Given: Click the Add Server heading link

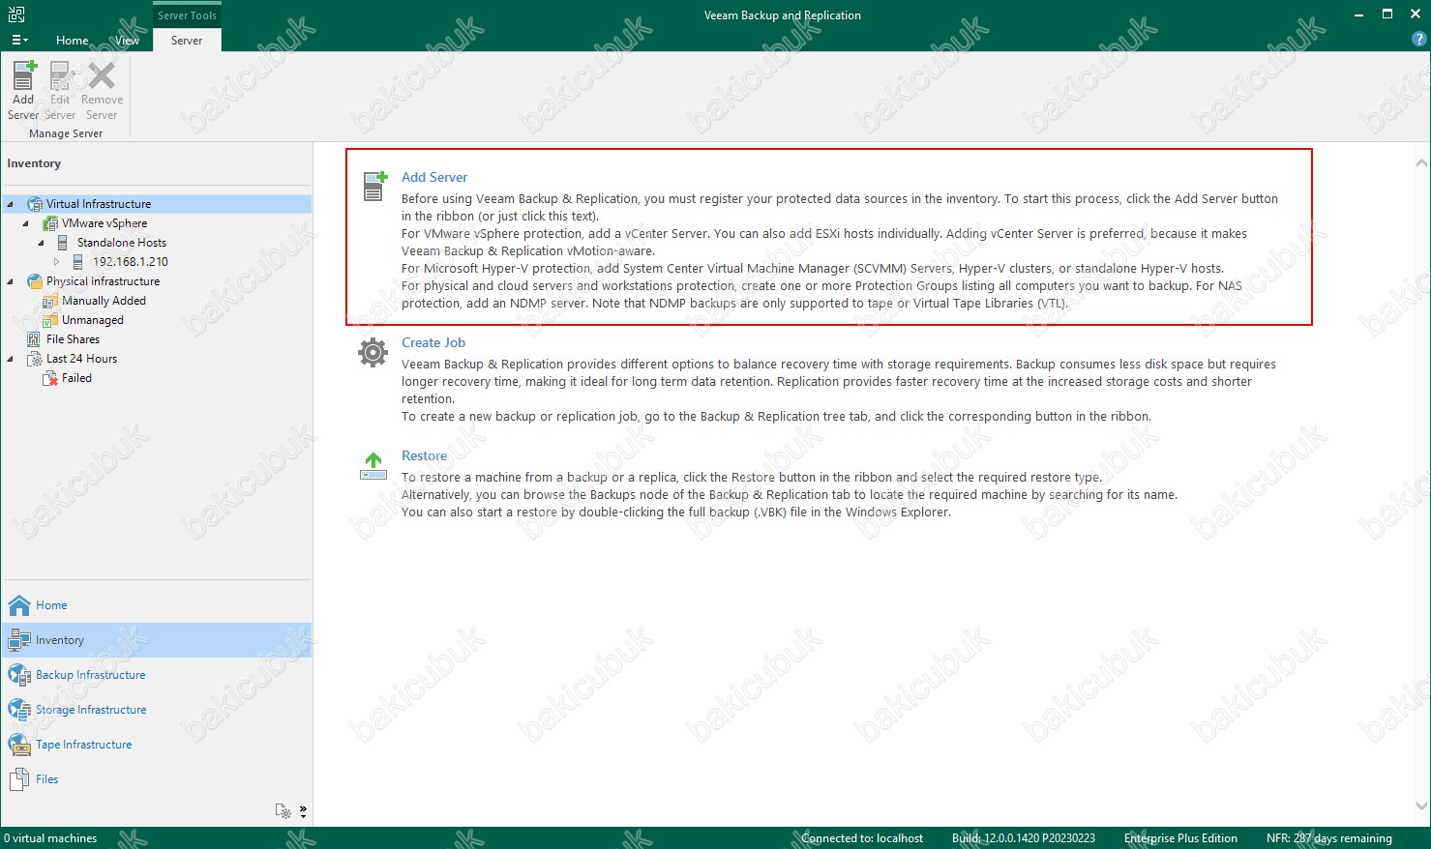Looking at the screenshot, I should click(434, 177).
